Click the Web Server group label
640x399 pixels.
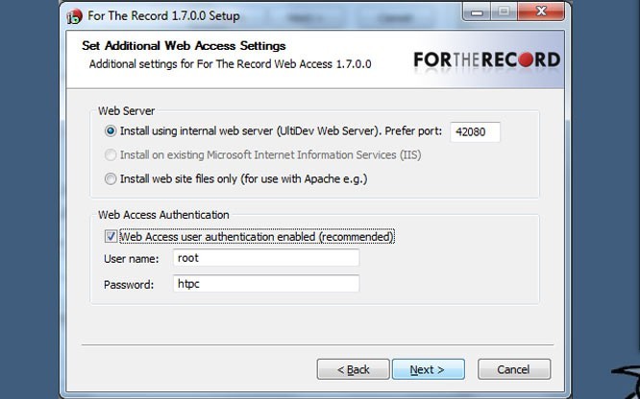[127, 110]
